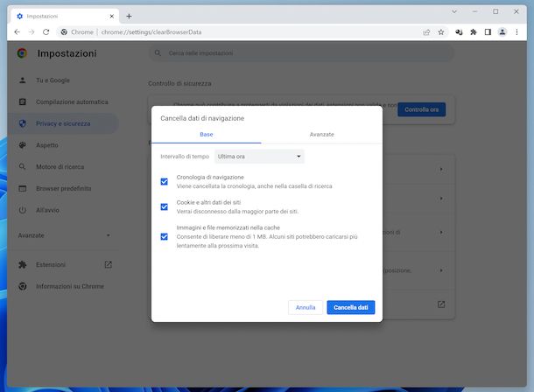This screenshot has height=392, width=534.
Task: Click the window icon for Browser predefinito
Action: (23, 188)
